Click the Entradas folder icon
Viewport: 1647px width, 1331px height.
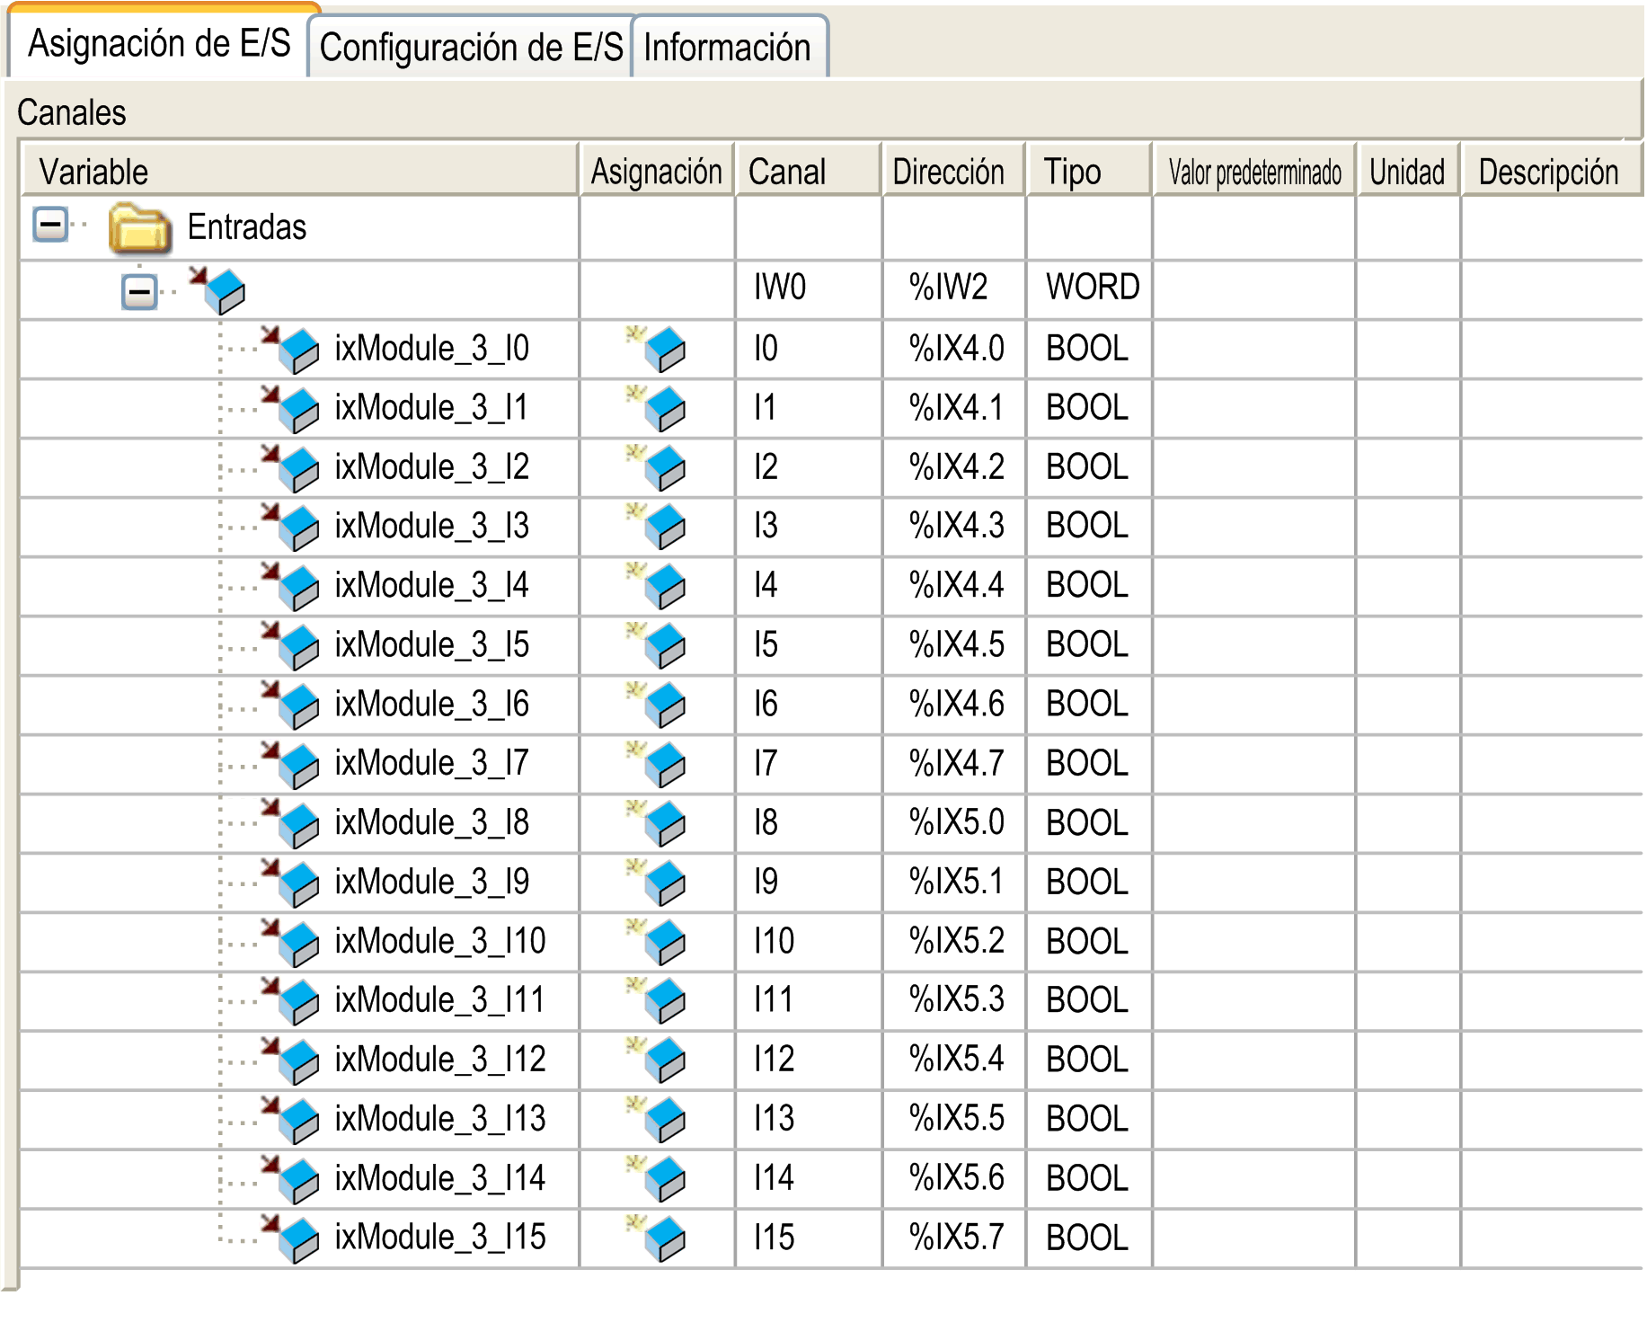139,228
